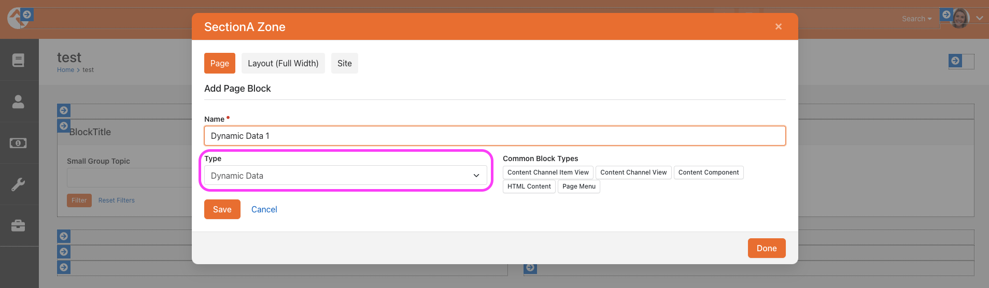Image resolution: width=989 pixels, height=288 pixels.
Task: Close the SectionA Zone dialog
Action: point(779,26)
